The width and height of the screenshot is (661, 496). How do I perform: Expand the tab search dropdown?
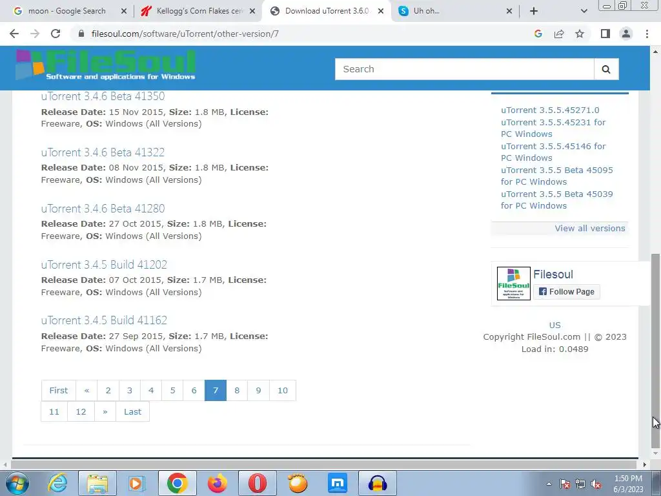[x=584, y=11]
